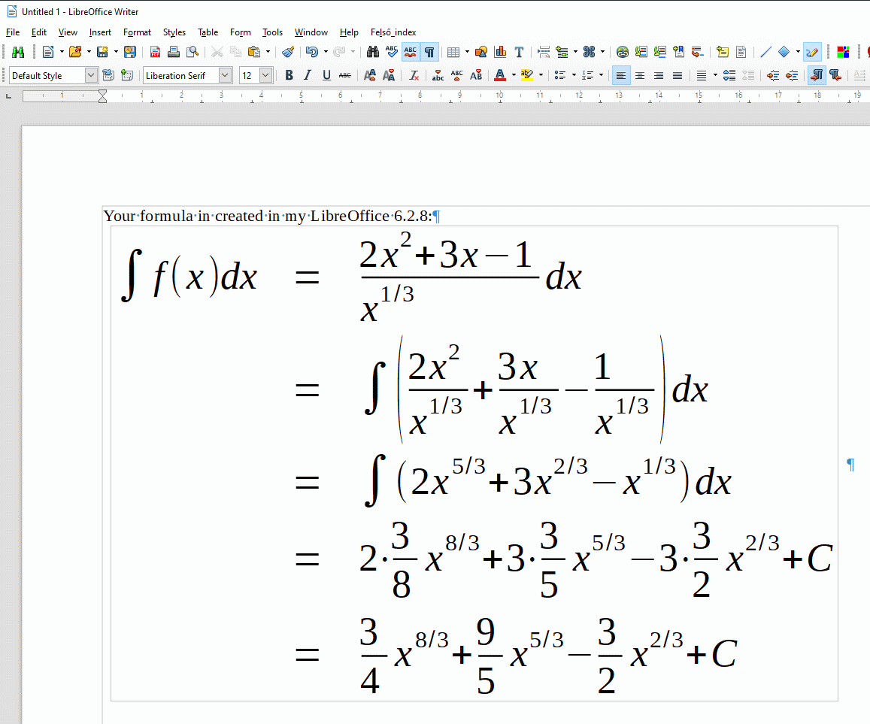Viewport: 870px width, 724px height.
Task: Click the Clear Direct Formatting icon
Action: point(414,75)
